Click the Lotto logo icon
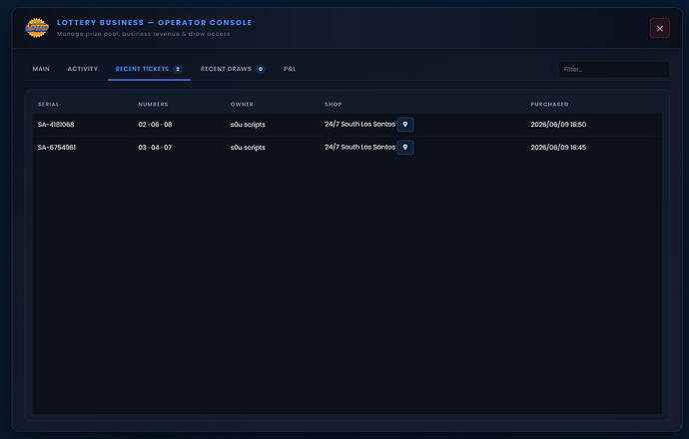This screenshot has width=689, height=439. 37,28
